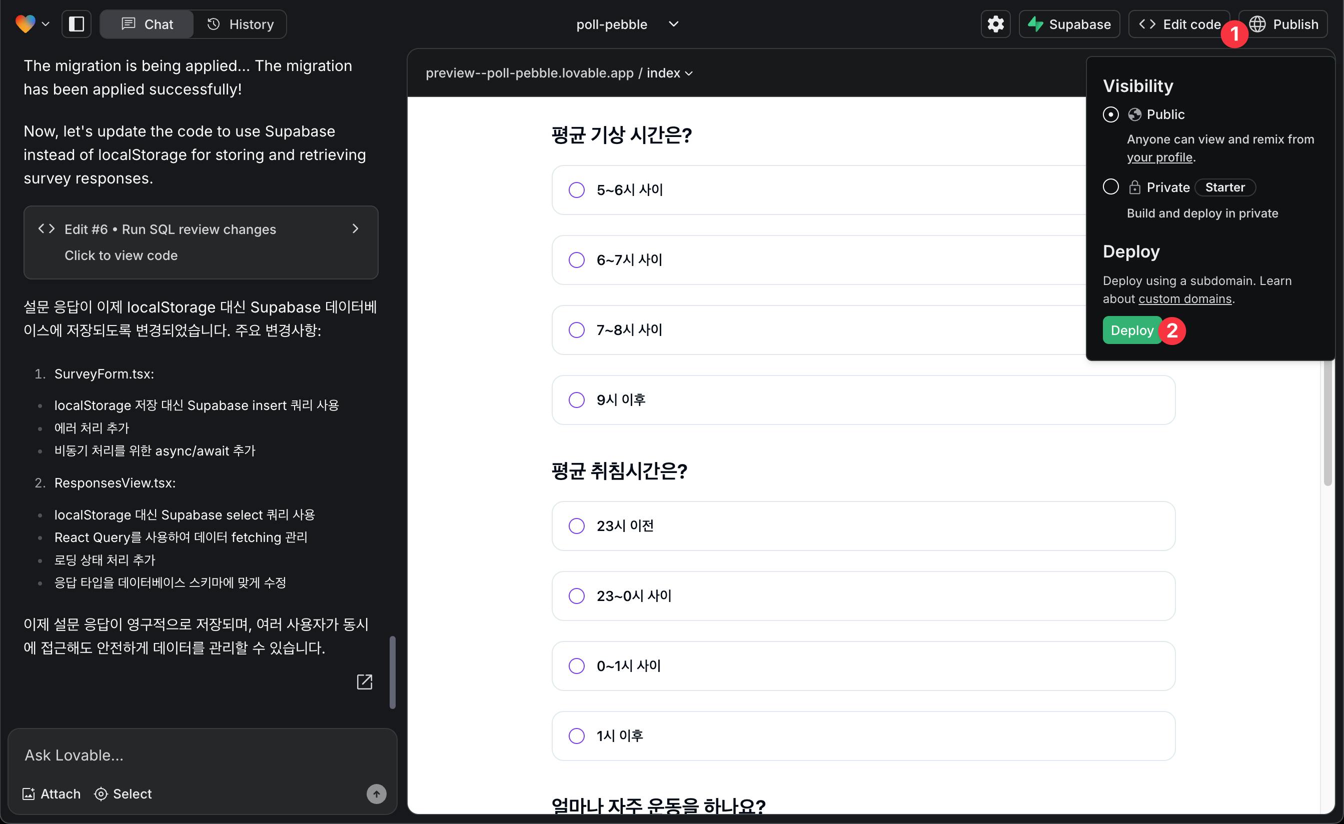This screenshot has width=1344, height=824.
Task: Select the Private visibility radio option
Action: (x=1110, y=187)
